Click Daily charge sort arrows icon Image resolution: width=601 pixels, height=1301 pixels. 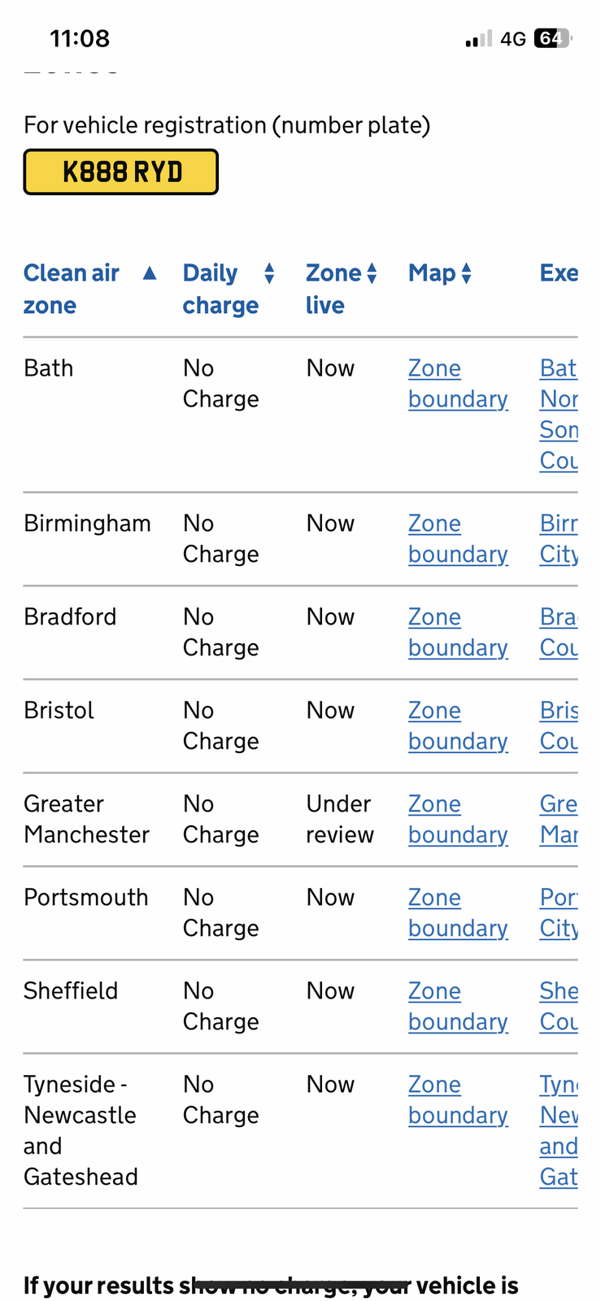269,274
